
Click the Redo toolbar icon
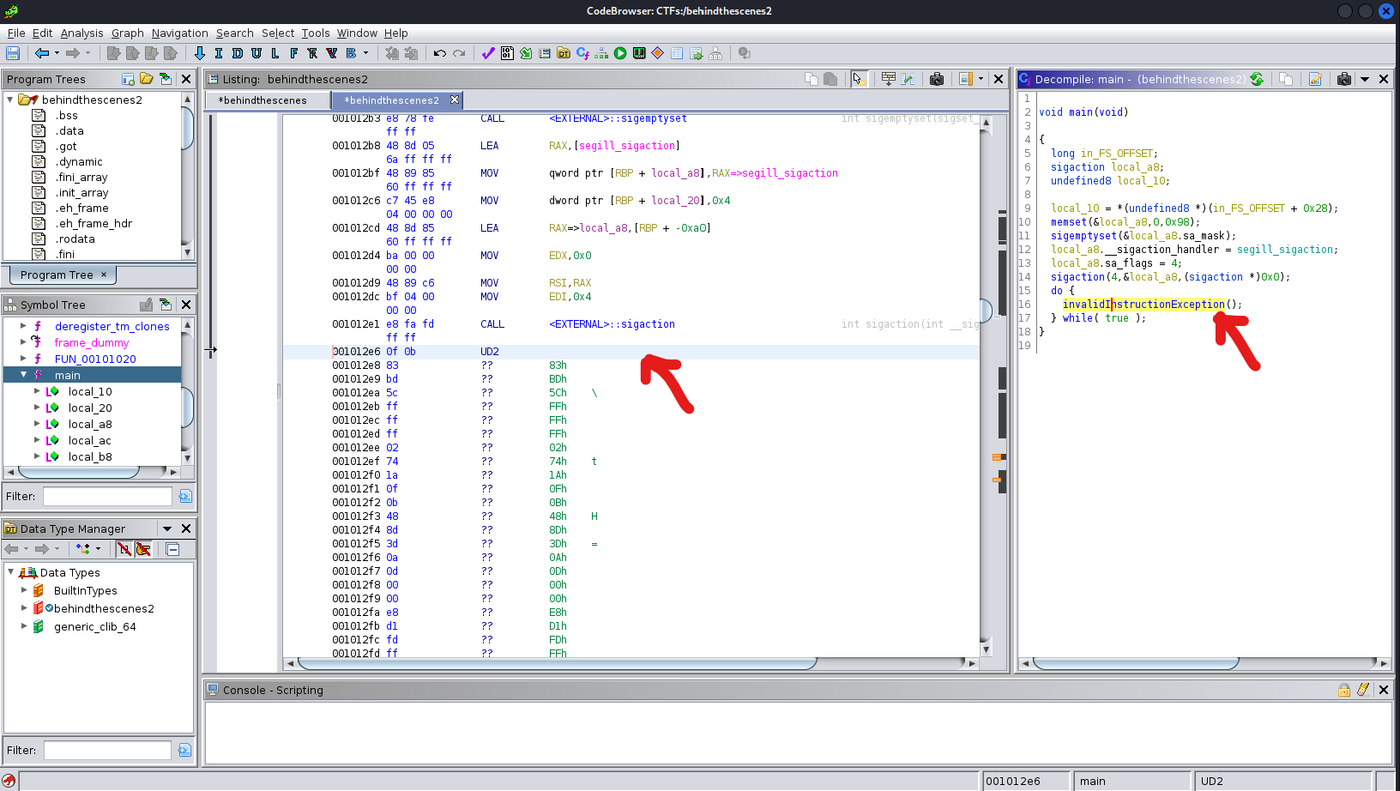tap(459, 53)
